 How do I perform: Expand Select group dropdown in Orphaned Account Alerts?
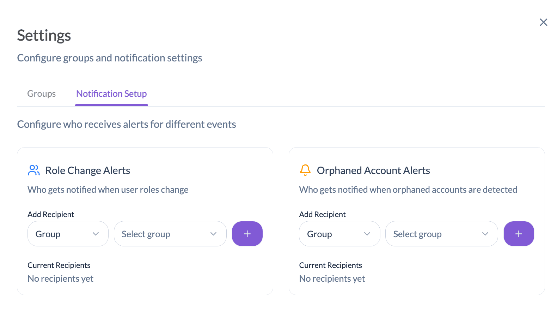[441, 234]
